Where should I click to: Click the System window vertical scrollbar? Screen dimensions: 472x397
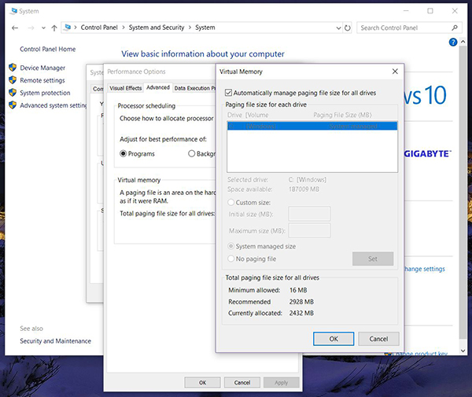463,193
